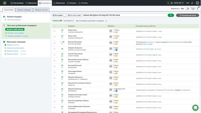Viewport: 201px width, 113px height.
Task: Open candidate 'Ярослав Андрійович' profile name
Action: click(x=78, y=100)
